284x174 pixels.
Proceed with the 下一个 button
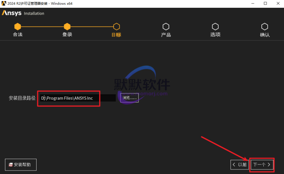click(x=262, y=164)
